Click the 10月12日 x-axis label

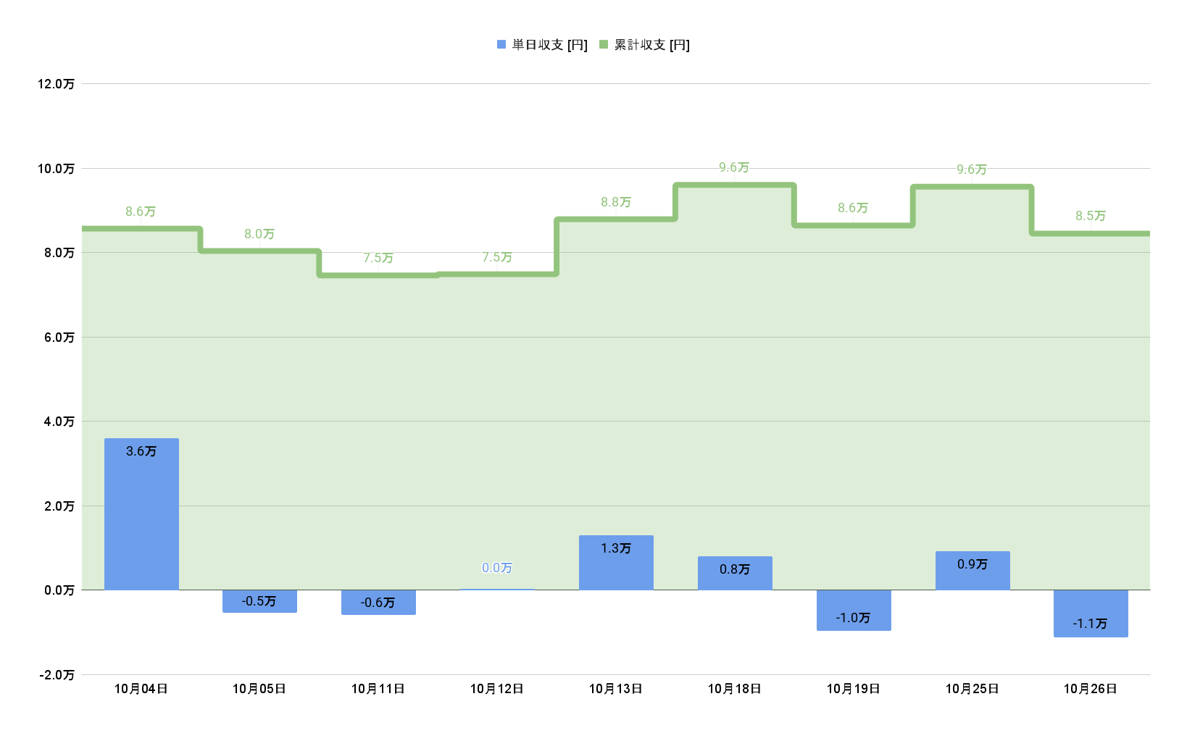497,689
